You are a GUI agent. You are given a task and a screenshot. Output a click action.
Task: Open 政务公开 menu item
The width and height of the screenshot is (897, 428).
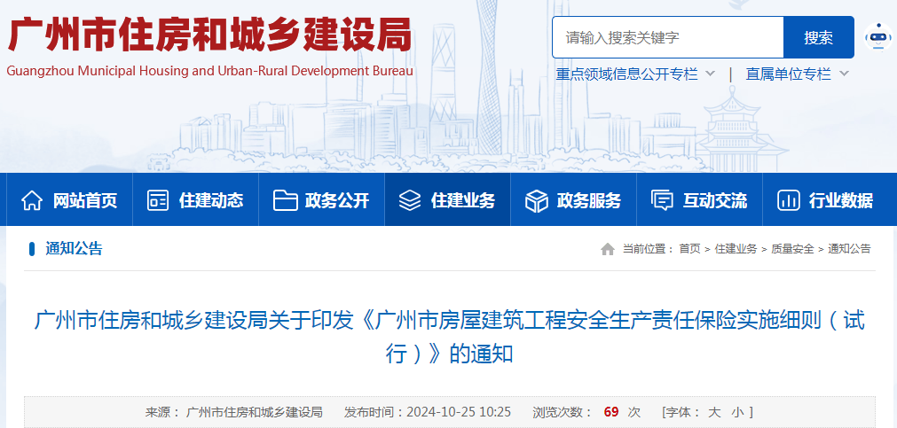321,200
